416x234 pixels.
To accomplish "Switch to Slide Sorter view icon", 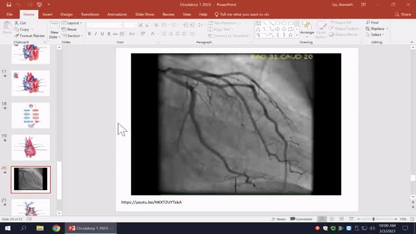I will (x=331, y=219).
